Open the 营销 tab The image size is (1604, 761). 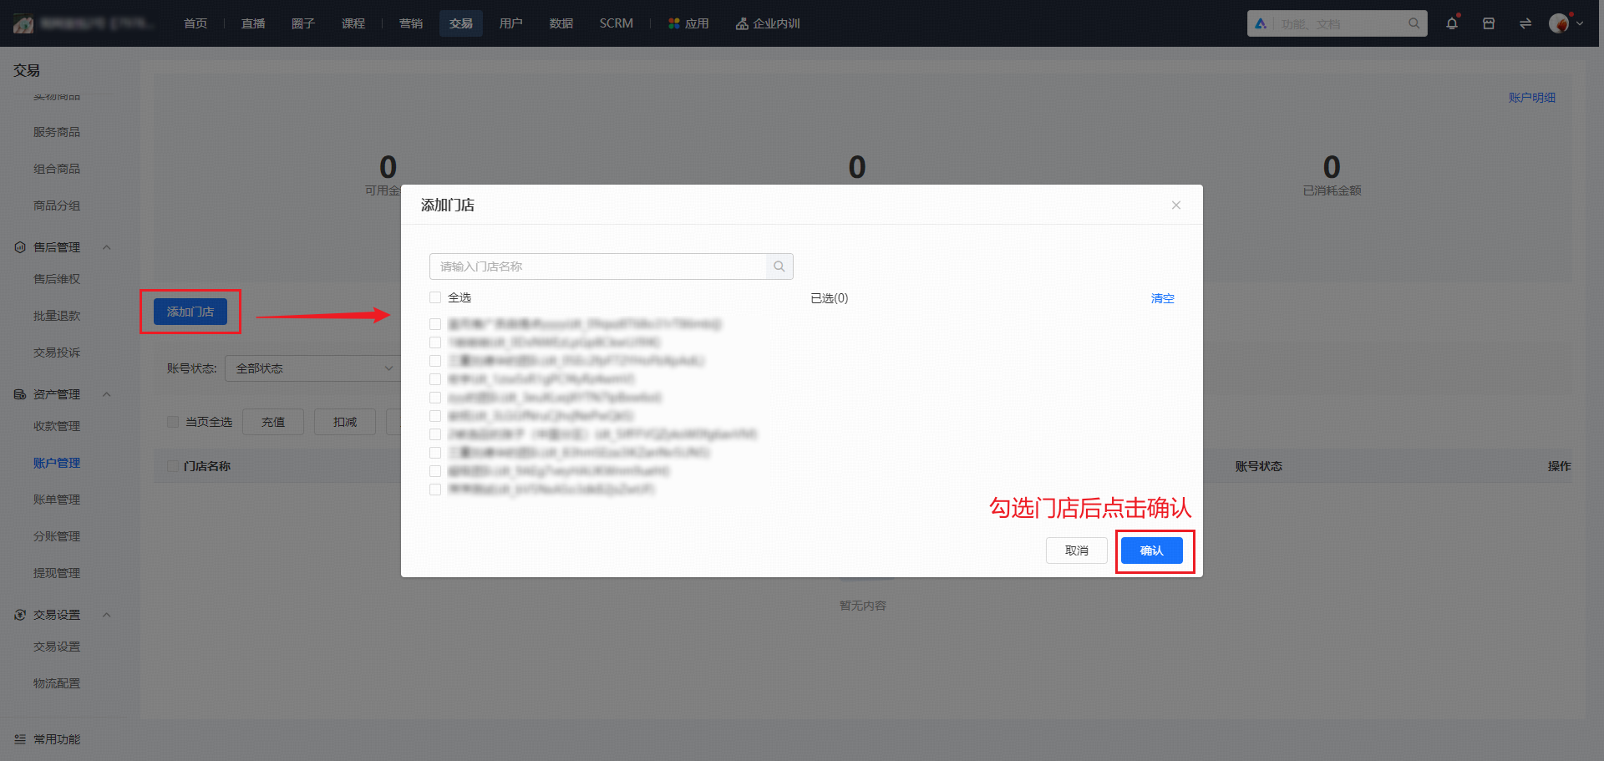click(x=411, y=23)
